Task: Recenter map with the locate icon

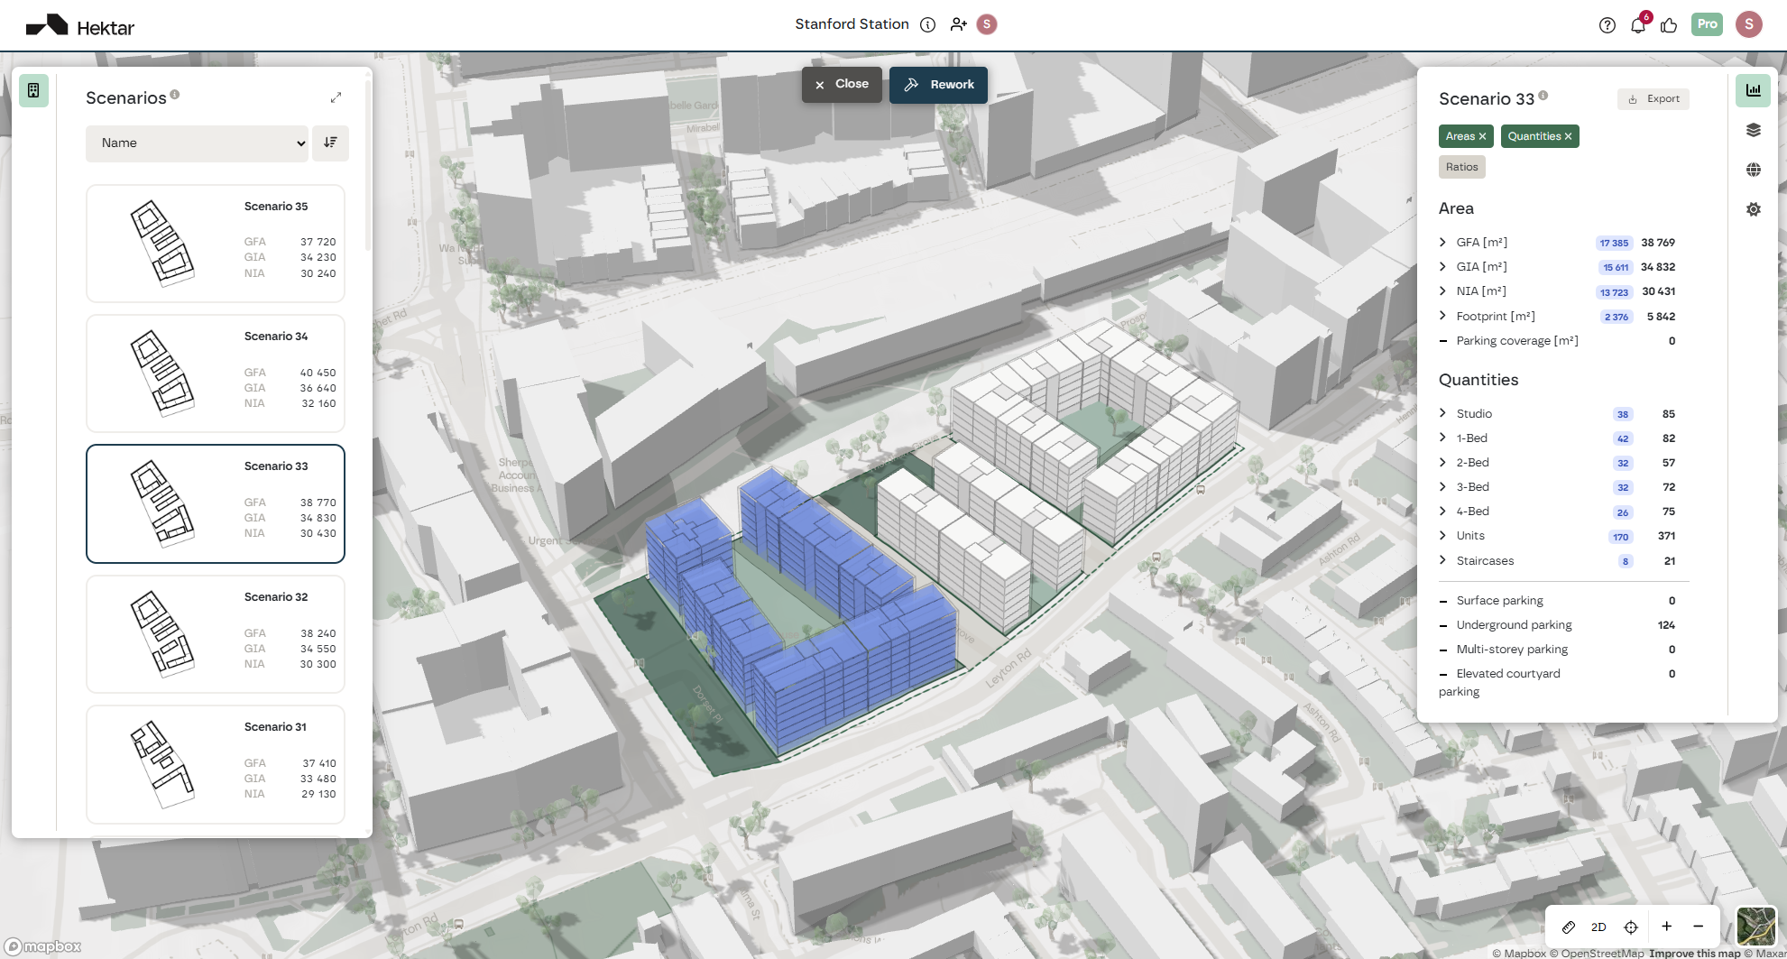Action: tap(1631, 927)
